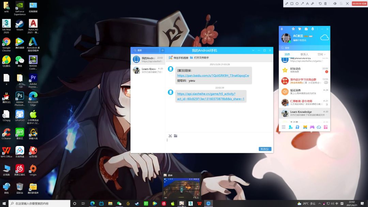This screenshot has height=207, width=368.
Task: Open Adobe Photoshop desktop shortcut
Action: 20,99
